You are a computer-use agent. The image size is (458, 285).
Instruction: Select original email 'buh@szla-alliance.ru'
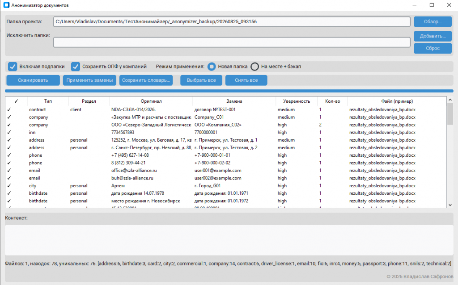tap(151, 178)
